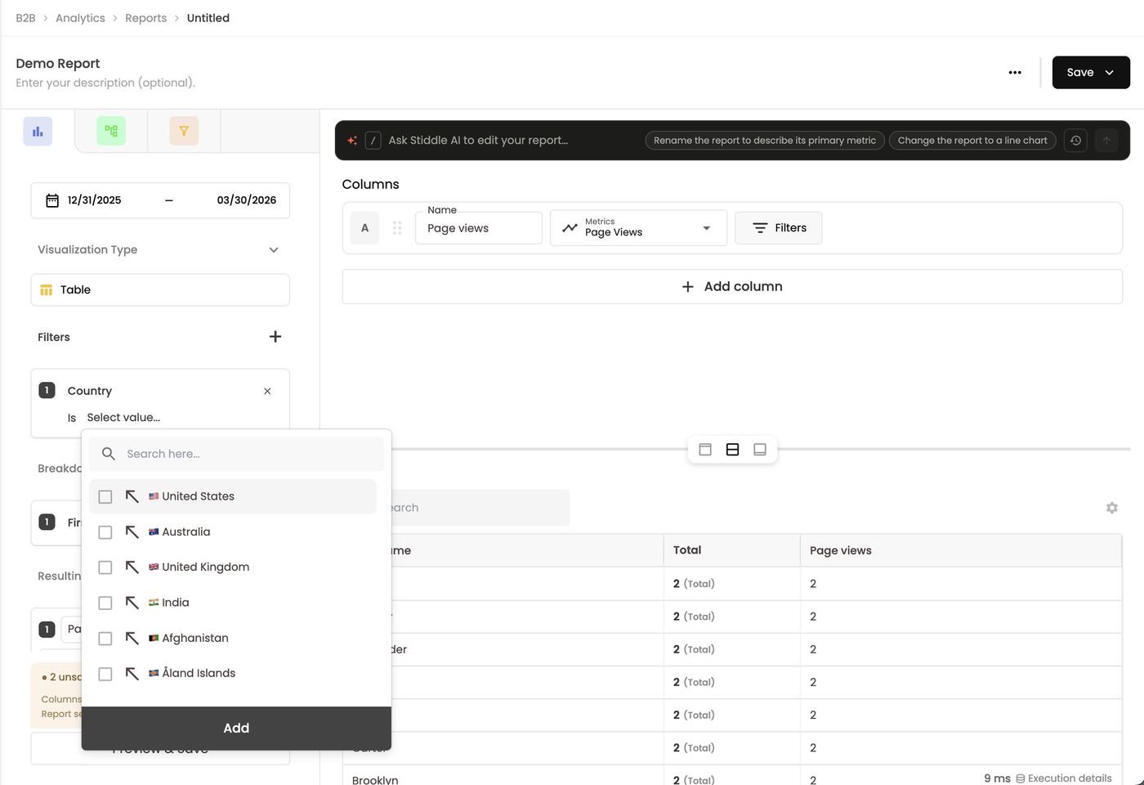Collapse the Visualization Type section
The height and width of the screenshot is (785, 1144).
click(274, 250)
